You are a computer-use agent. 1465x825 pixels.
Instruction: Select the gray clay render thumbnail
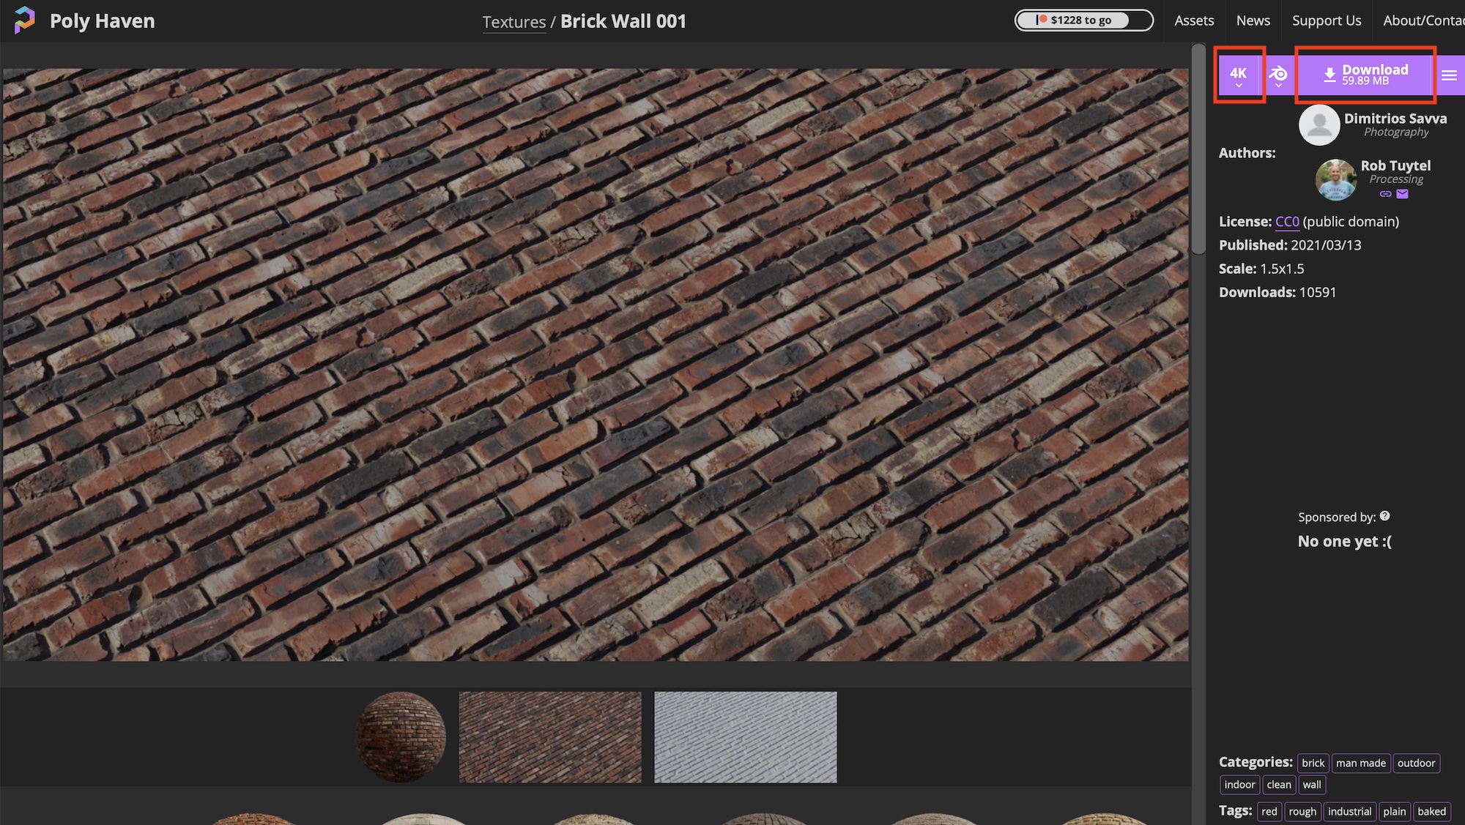coord(745,737)
